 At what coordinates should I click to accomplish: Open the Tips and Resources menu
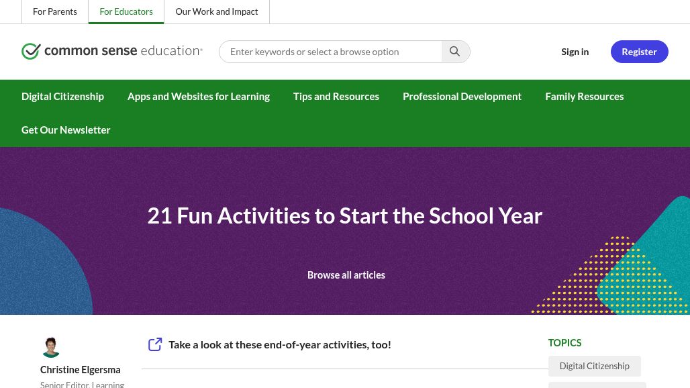coord(336,97)
